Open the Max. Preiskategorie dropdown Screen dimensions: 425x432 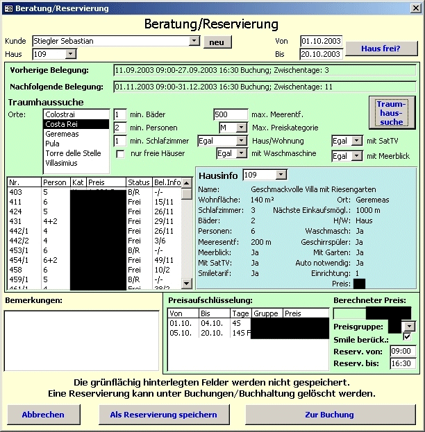point(242,128)
